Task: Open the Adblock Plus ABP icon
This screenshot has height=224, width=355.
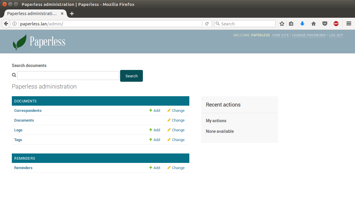Action: pos(336,24)
